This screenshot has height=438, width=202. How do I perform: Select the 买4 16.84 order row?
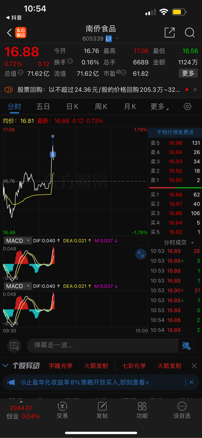(175, 223)
